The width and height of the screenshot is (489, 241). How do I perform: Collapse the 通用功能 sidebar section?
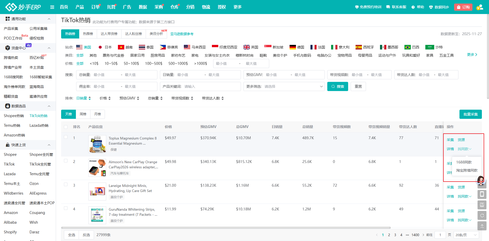(49, 19)
